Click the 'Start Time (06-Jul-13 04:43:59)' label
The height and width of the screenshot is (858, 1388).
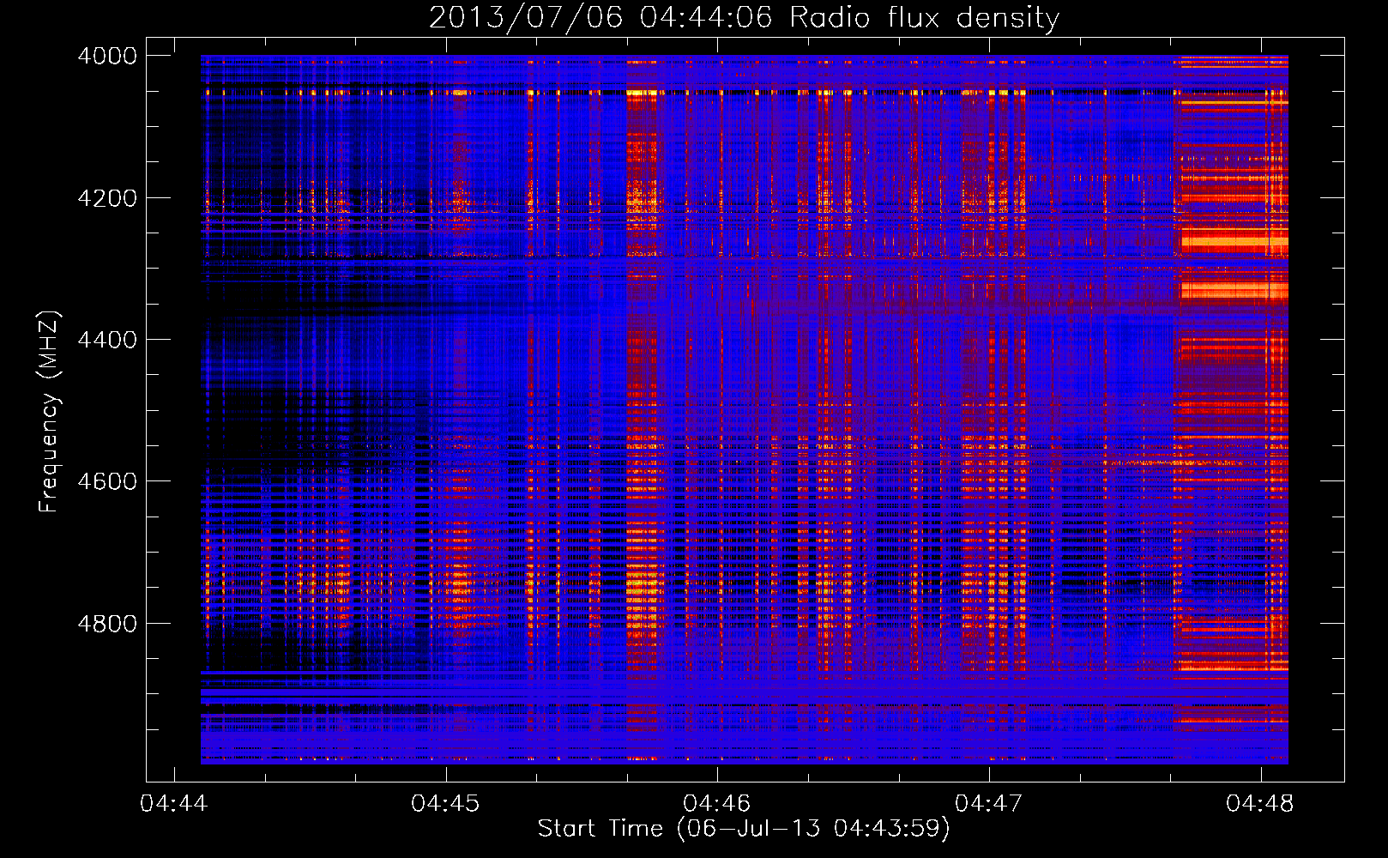pyautogui.click(x=744, y=829)
